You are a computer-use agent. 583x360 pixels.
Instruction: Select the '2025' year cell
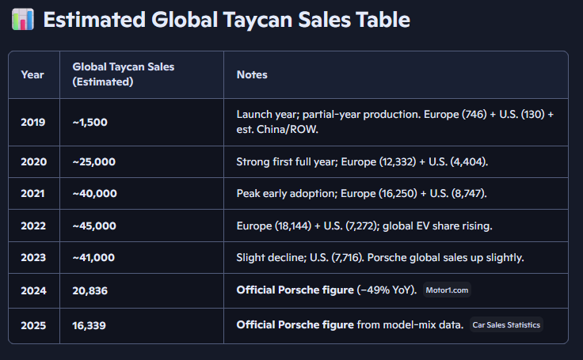point(33,325)
